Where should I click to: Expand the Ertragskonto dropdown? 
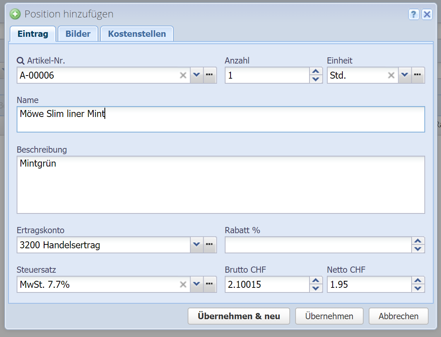pyautogui.click(x=197, y=244)
